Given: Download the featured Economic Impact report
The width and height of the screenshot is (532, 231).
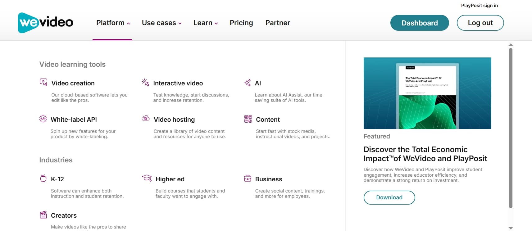Looking at the screenshot, I should 389,197.
